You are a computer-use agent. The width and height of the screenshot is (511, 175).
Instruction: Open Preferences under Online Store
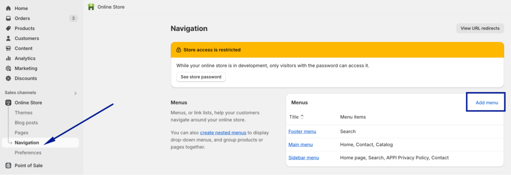point(28,152)
